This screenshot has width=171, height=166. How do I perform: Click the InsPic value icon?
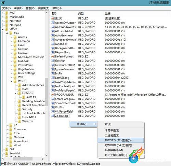53,73
